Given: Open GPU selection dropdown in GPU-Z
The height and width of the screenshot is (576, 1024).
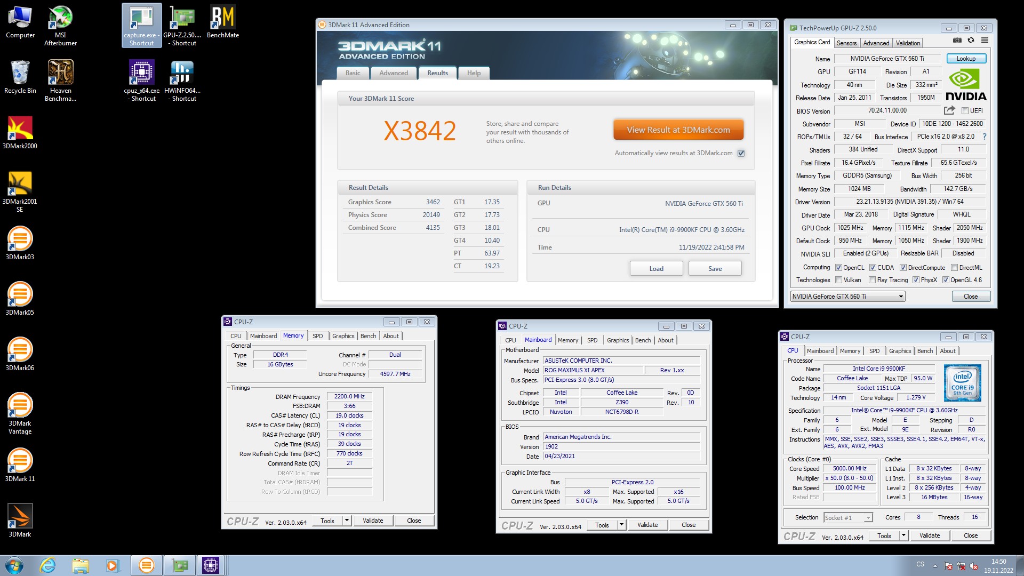Looking at the screenshot, I should (x=847, y=297).
